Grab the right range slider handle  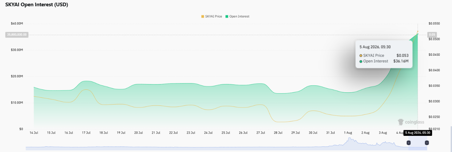click(x=427, y=142)
